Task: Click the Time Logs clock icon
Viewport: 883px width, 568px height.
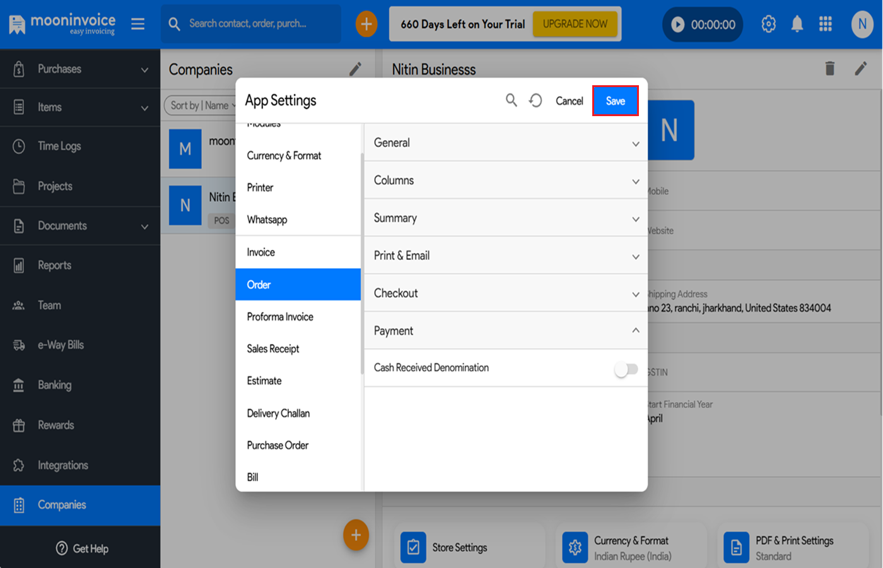Action: (19, 146)
